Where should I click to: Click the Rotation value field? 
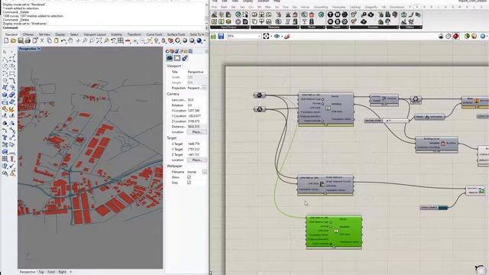click(197, 105)
